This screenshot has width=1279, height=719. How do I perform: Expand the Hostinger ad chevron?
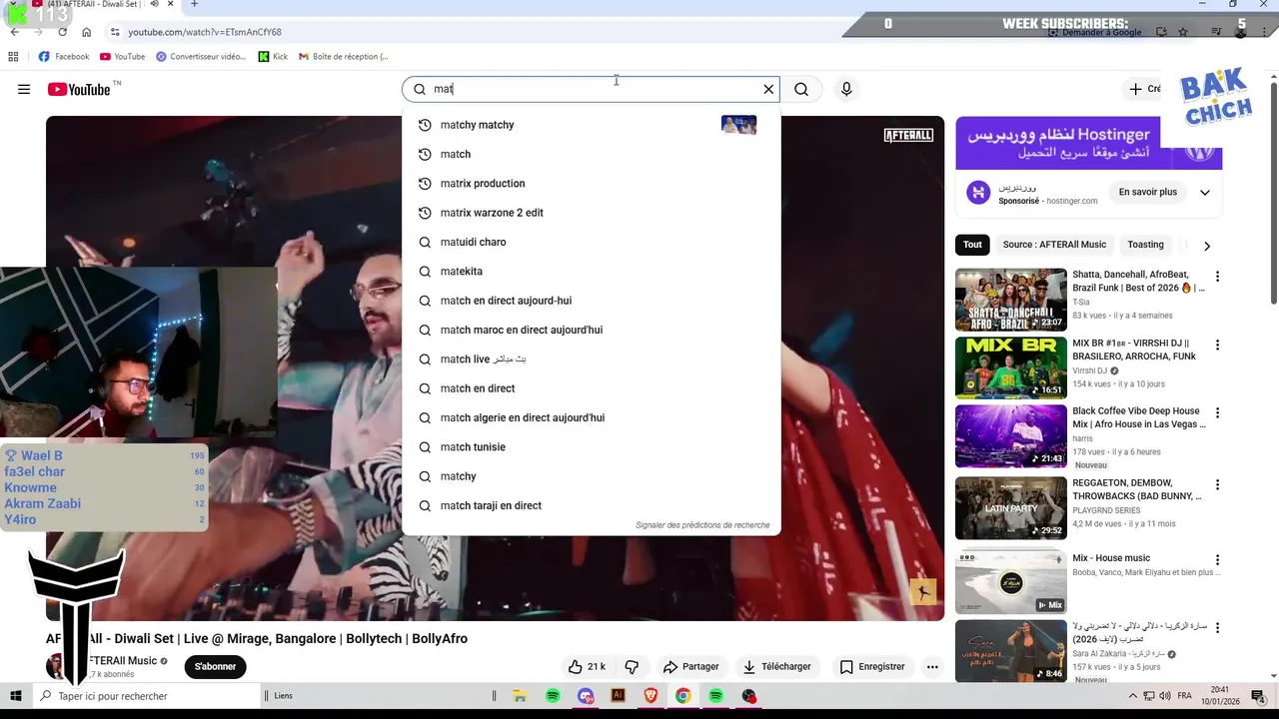pyautogui.click(x=1204, y=193)
